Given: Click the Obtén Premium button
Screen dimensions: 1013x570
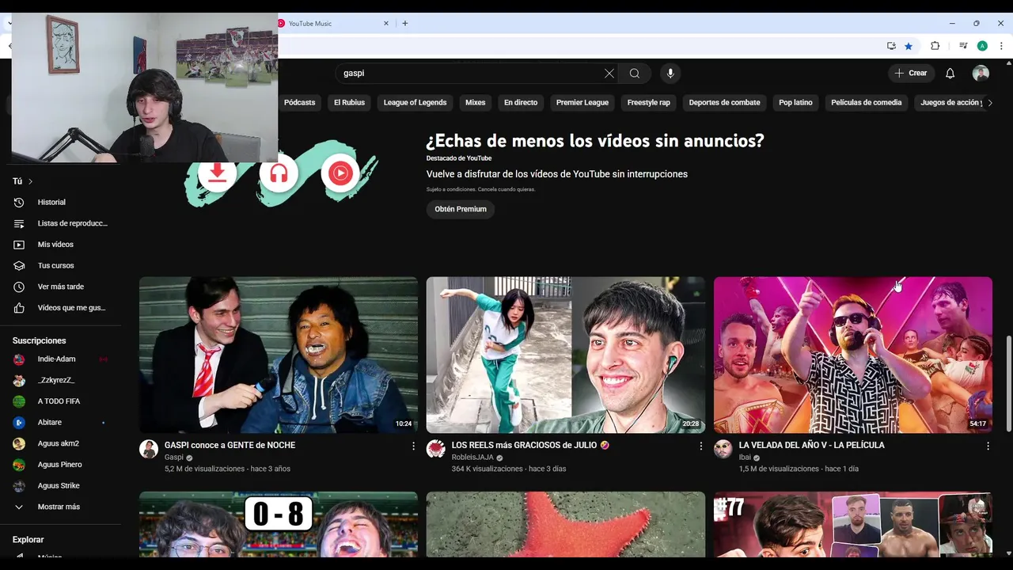Looking at the screenshot, I should click(x=461, y=209).
